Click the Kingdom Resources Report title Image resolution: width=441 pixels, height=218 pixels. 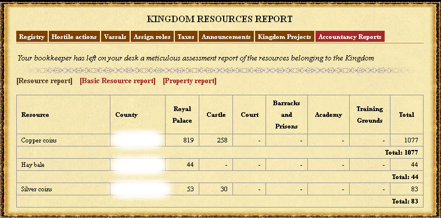220,19
